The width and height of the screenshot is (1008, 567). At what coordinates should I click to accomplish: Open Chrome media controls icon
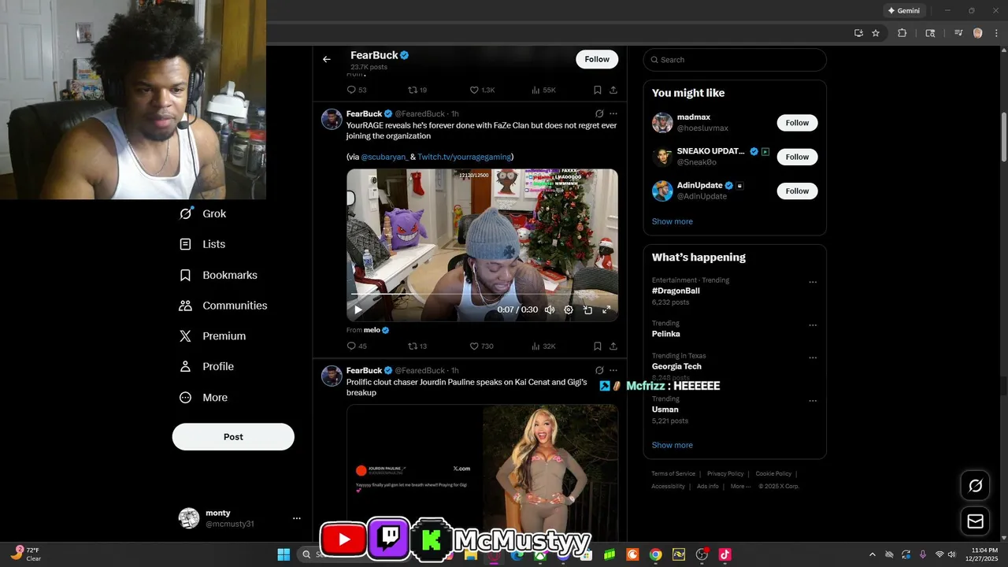pyautogui.click(x=958, y=33)
